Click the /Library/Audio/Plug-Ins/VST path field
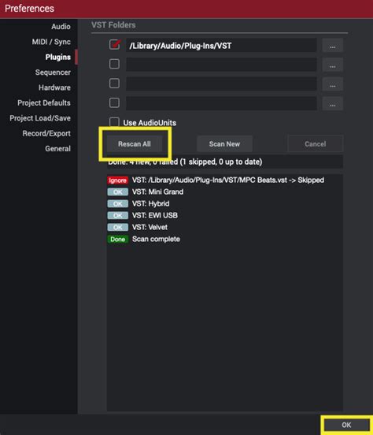The image size is (373, 435). [221, 45]
